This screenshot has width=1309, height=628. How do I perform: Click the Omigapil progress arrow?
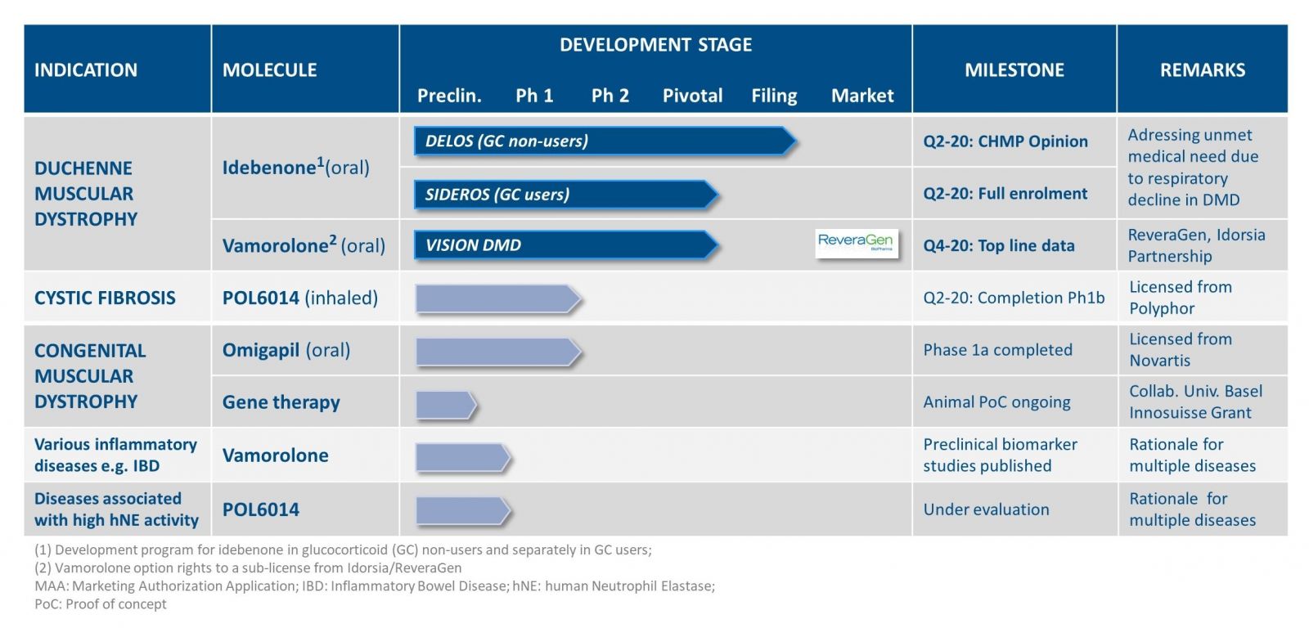coord(497,352)
